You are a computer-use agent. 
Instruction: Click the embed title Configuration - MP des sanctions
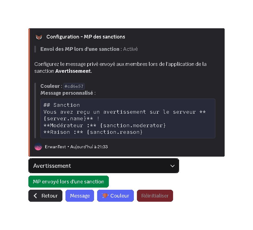[x=86, y=37]
